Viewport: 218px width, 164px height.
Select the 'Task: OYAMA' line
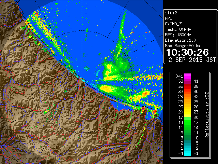(178, 29)
